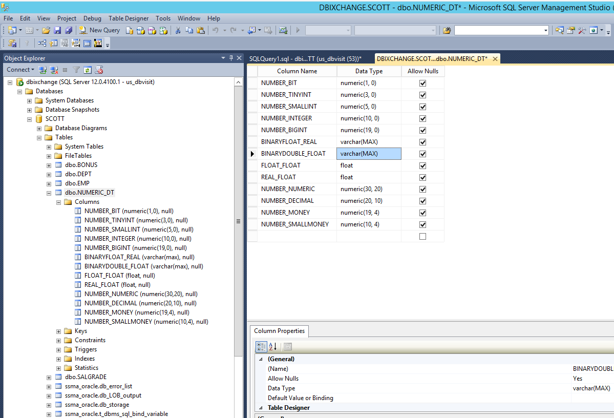The image size is (614, 418).
Task: Pin the Object Explorer with Auto Hide
Action: pos(231,58)
